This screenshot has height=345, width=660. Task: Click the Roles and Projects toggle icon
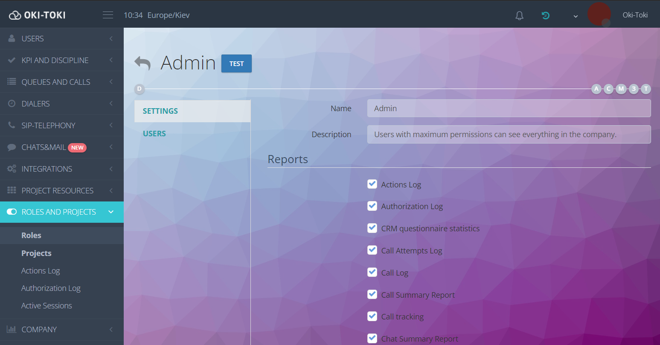pos(12,212)
